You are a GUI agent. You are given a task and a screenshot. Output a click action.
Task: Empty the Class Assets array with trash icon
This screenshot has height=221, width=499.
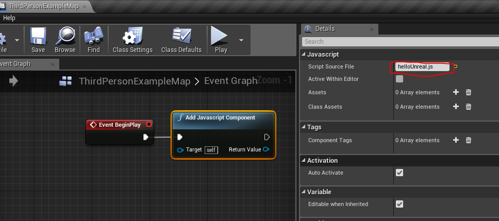pyautogui.click(x=469, y=107)
